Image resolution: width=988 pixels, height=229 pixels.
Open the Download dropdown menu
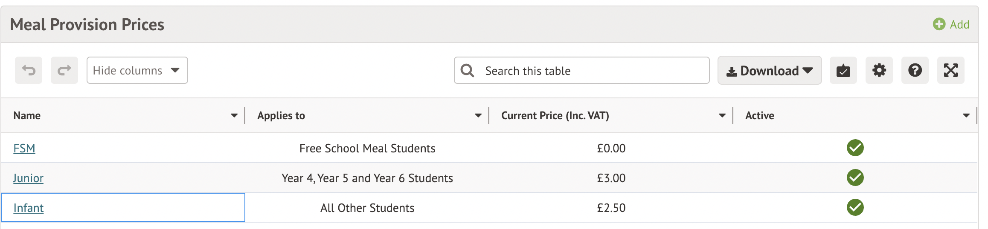tap(770, 70)
